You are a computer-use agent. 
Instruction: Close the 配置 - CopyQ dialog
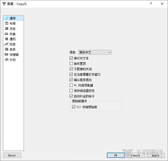pyautogui.click(x=162, y=4)
